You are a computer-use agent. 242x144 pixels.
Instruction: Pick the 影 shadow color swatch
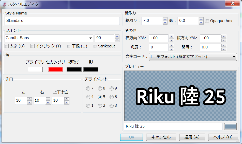coord(91,69)
